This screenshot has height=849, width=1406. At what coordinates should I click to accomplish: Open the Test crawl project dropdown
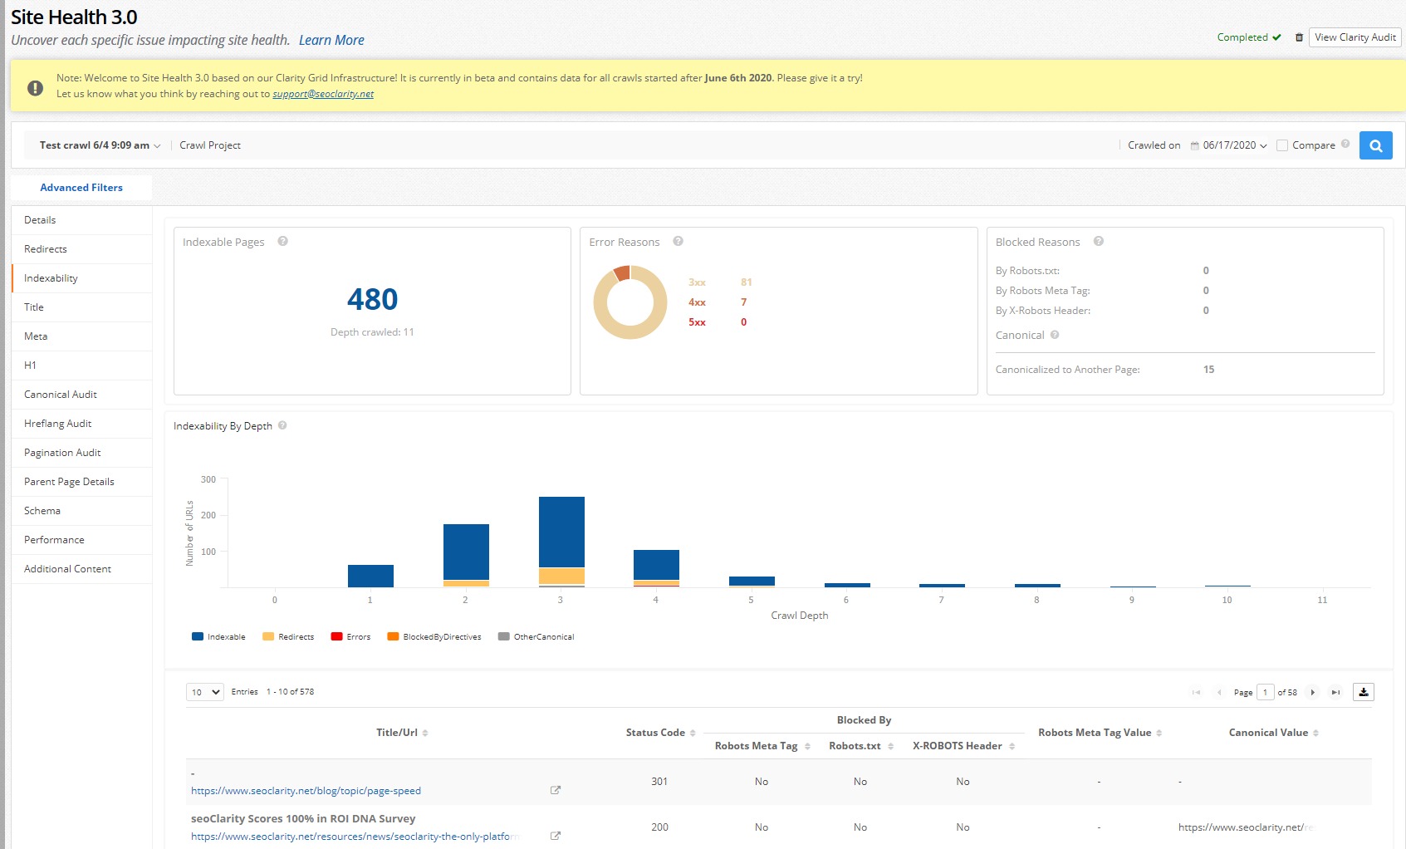[x=100, y=145]
